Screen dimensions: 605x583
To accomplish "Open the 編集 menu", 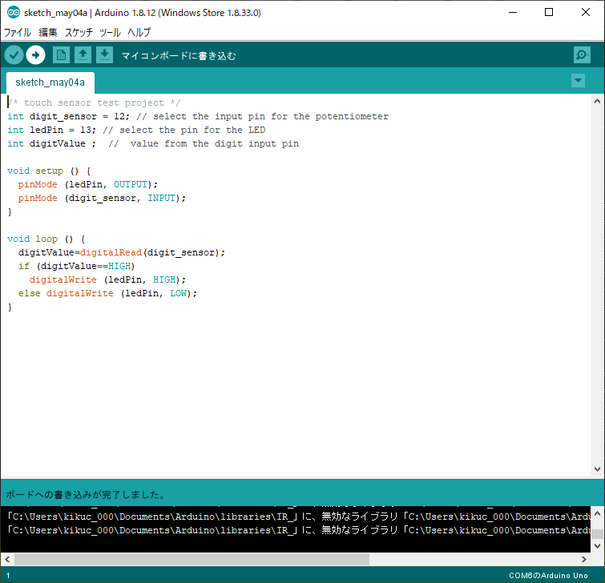I will click(48, 33).
